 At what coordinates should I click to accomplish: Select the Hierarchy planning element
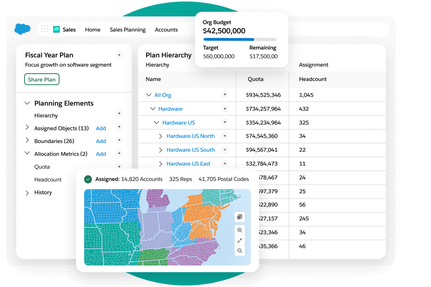click(46, 116)
